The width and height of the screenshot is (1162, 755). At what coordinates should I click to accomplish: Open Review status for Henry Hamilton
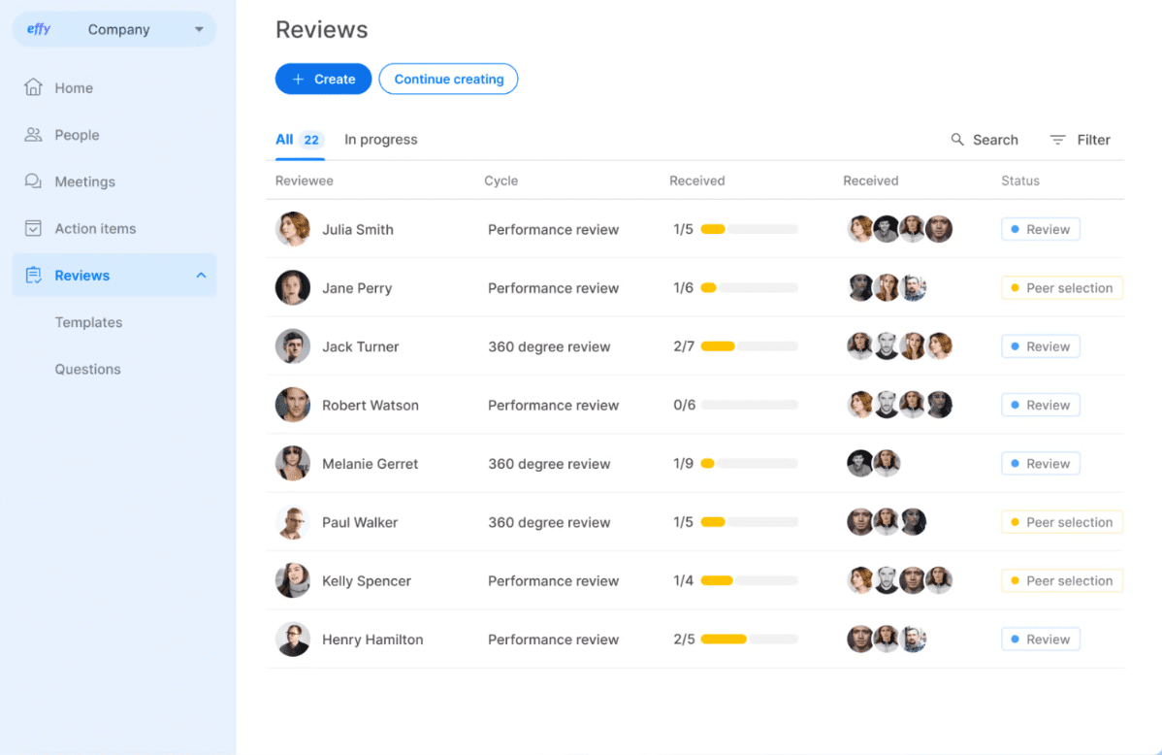[1040, 639]
